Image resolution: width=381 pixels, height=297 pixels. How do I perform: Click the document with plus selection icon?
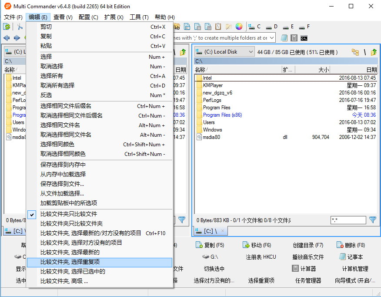click(197, 27)
